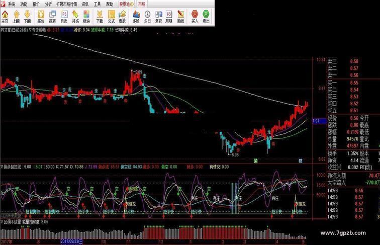The height and width of the screenshot is (245, 380).
Task: Click the 上翻 page-up arrow icon
Action: click(x=16, y=17)
